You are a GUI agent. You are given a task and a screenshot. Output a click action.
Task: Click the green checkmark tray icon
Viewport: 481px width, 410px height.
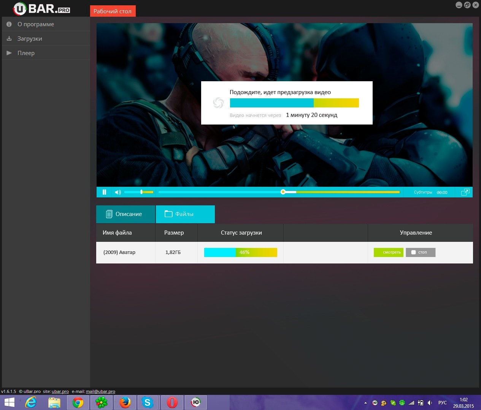(393, 403)
